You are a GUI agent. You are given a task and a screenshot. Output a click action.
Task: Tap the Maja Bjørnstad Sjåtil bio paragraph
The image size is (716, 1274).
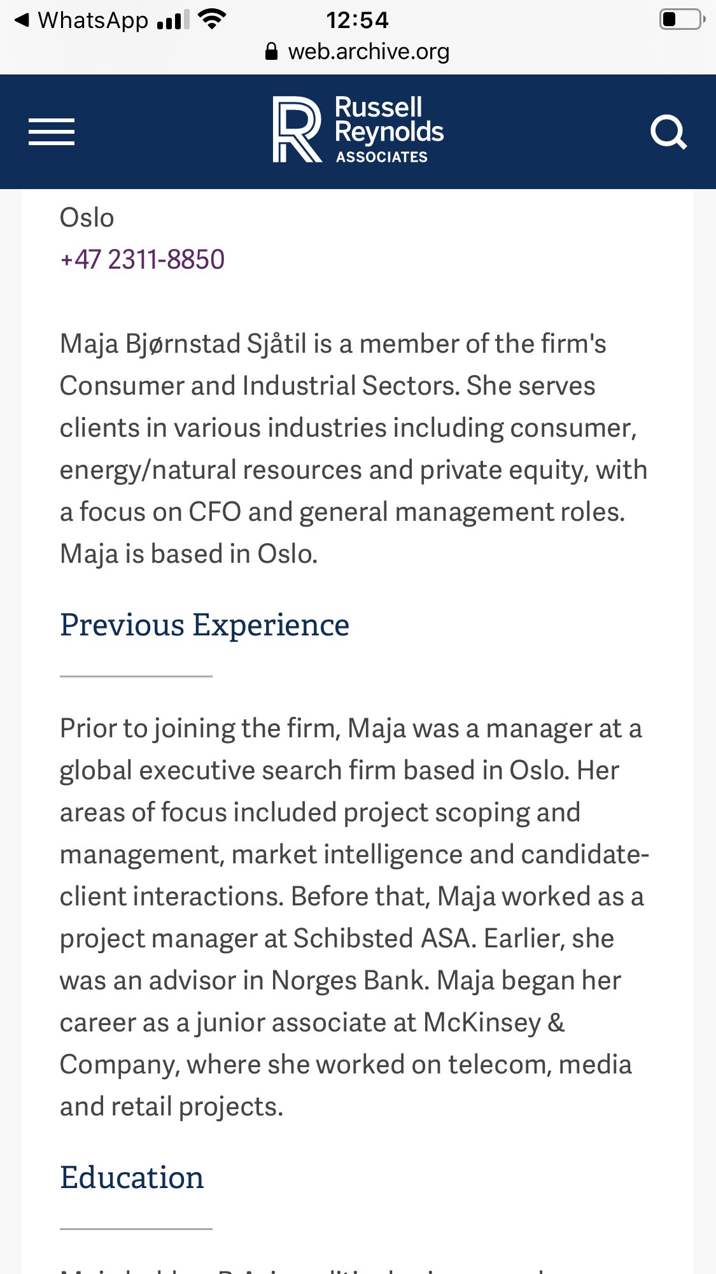tap(353, 449)
